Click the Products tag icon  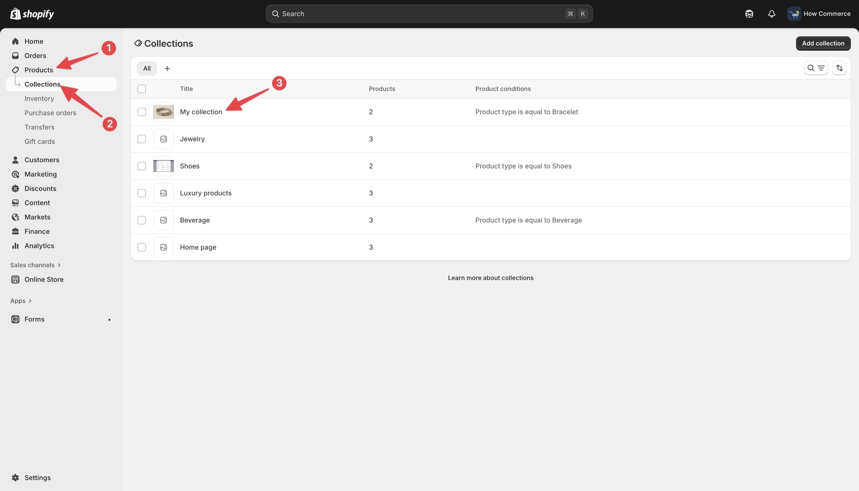[x=15, y=70]
